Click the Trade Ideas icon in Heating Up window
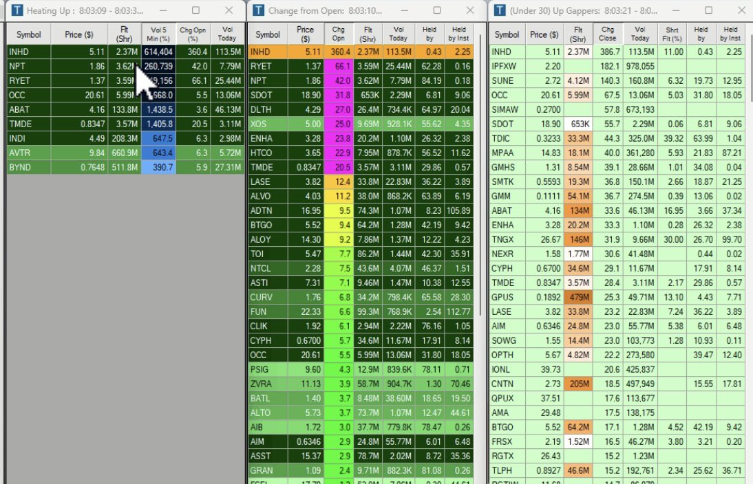The height and width of the screenshot is (484, 753). click(17, 10)
